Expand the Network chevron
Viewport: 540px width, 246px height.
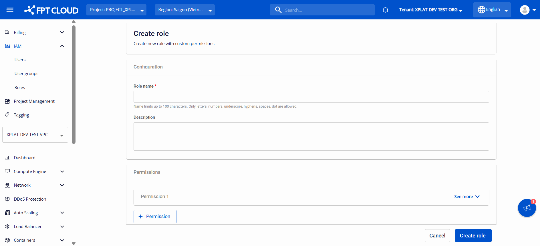(x=62, y=185)
